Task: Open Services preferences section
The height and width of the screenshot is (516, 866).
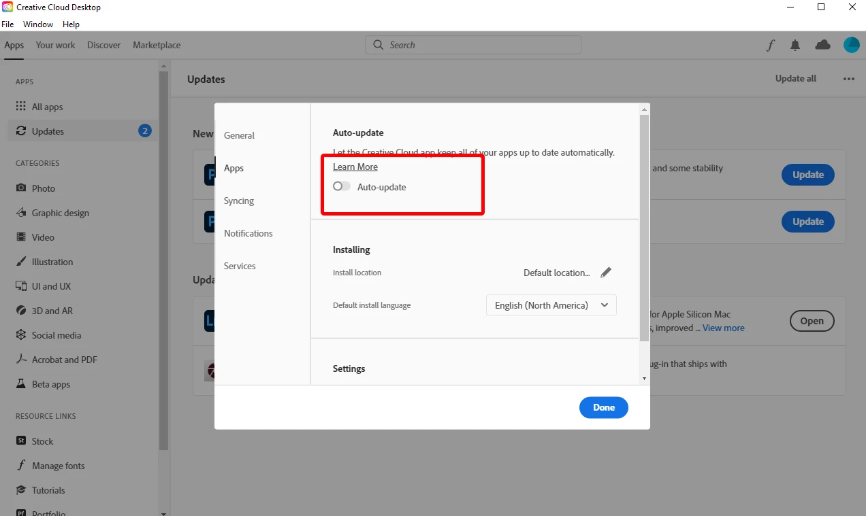Action: [240, 266]
